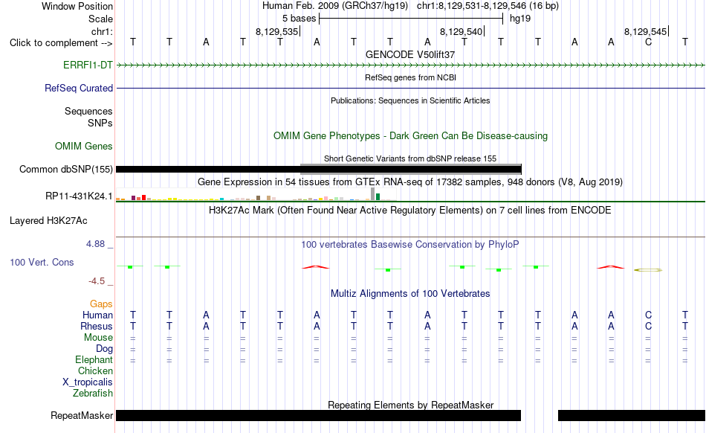Click the olive outlined PhyloP mark under C

(x=648, y=270)
